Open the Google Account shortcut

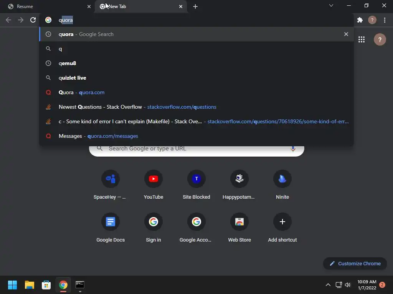click(x=196, y=227)
